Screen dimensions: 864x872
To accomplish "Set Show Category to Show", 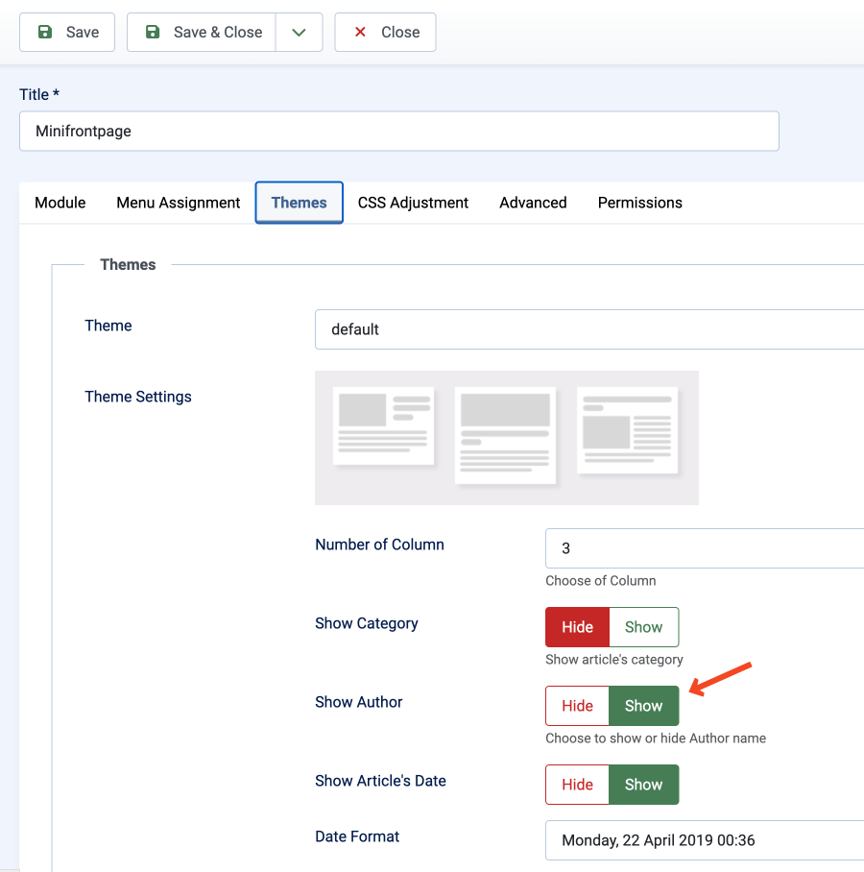I will point(643,627).
